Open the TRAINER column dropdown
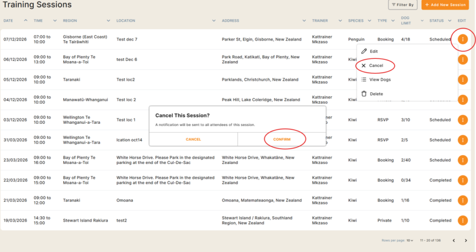Viewport: 476px width, 252px height. tap(340, 20)
